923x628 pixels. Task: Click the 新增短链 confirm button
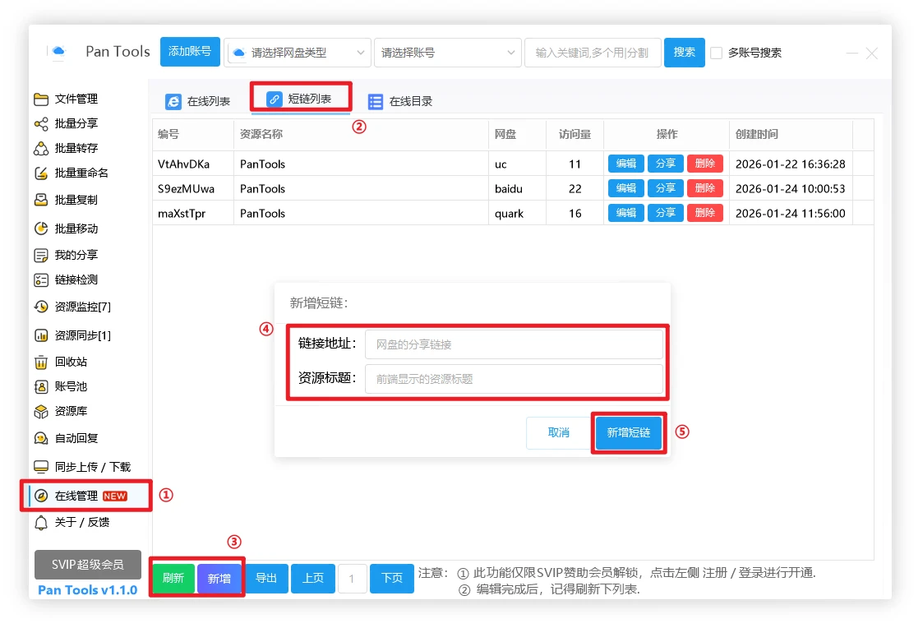point(628,432)
